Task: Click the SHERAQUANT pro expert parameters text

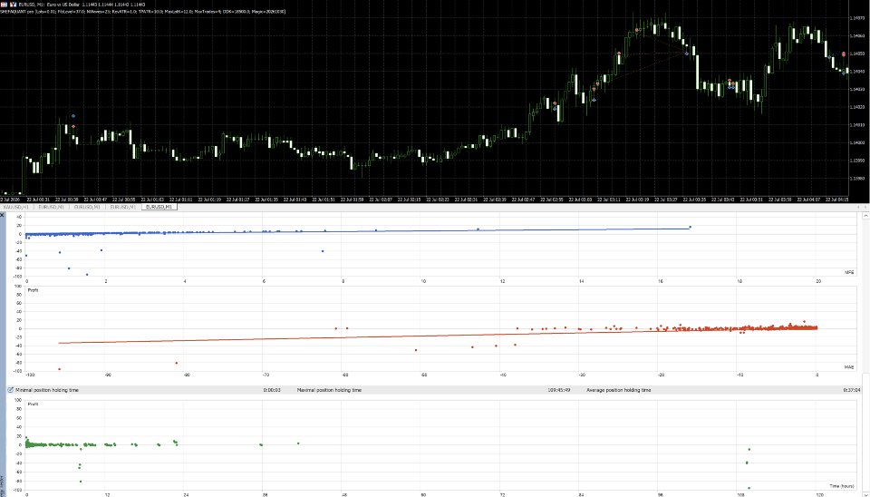Action: (143, 11)
